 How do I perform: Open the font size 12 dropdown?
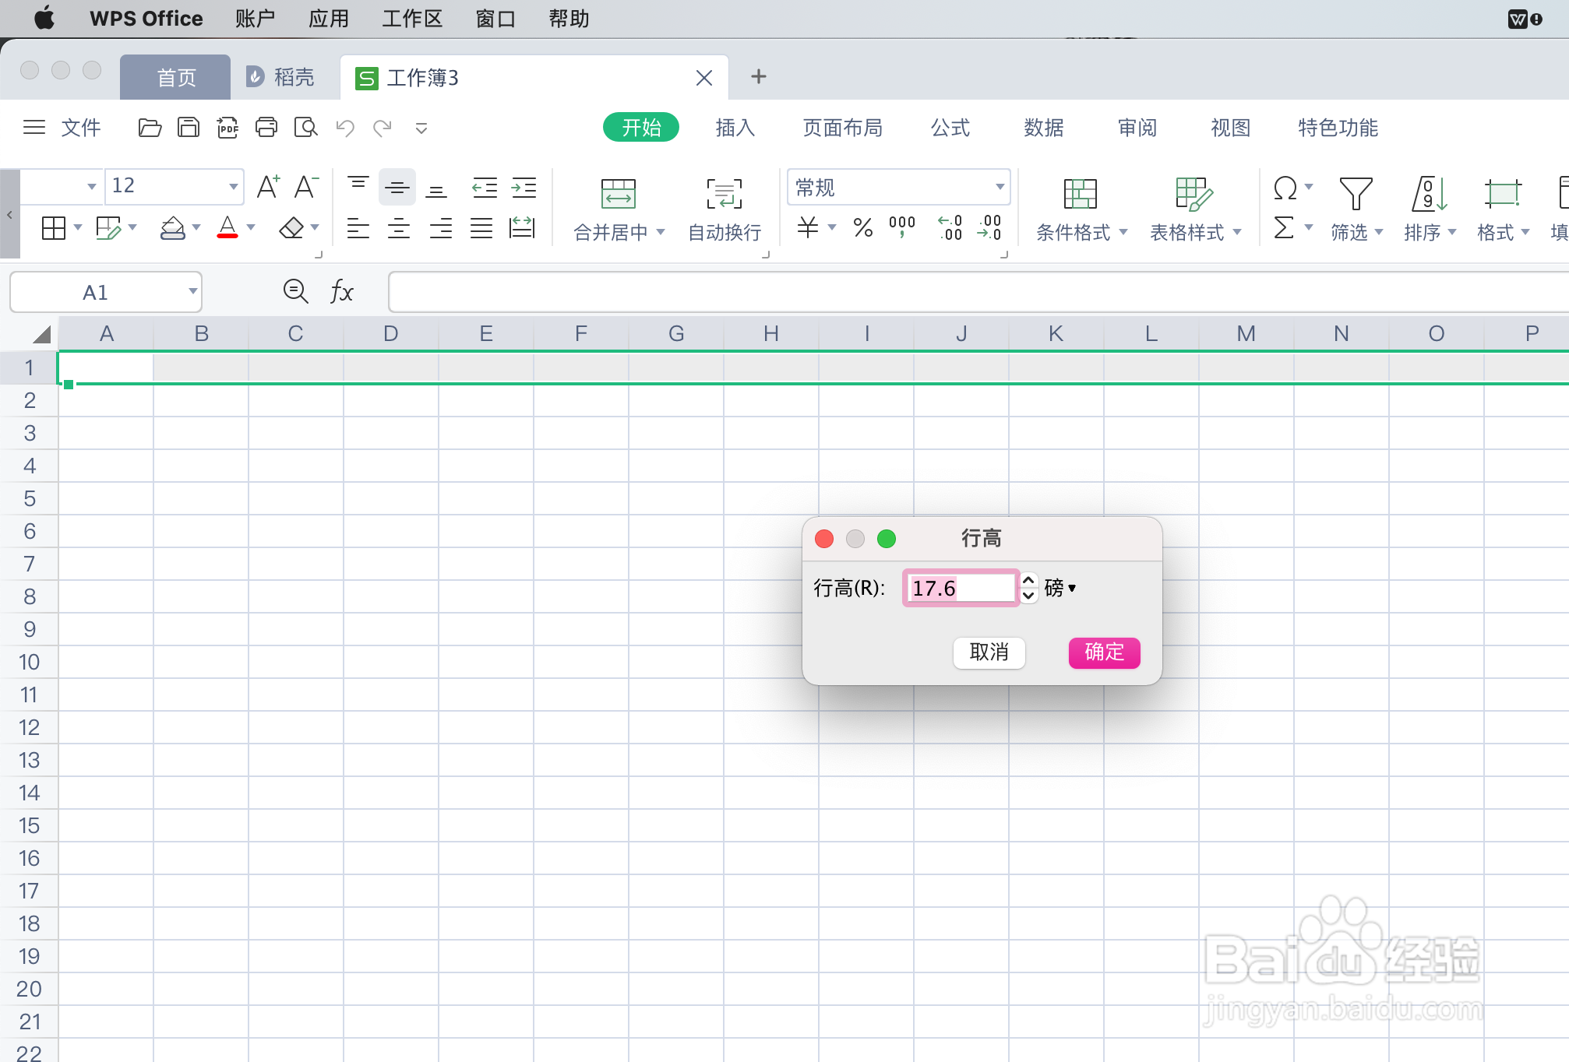[233, 186]
